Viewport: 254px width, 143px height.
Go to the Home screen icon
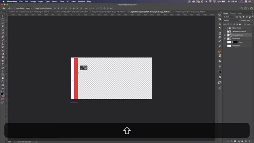[x=4, y=8]
